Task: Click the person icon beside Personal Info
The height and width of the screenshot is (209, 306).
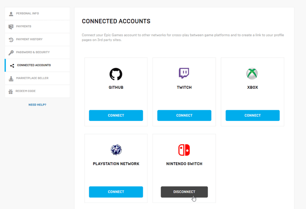Action: point(11,14)
